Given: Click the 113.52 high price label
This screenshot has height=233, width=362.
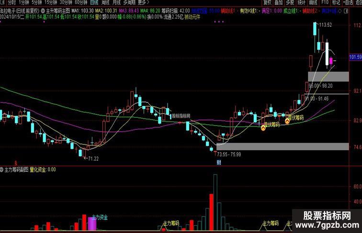Looking at the screenshot, I should 325,25.
